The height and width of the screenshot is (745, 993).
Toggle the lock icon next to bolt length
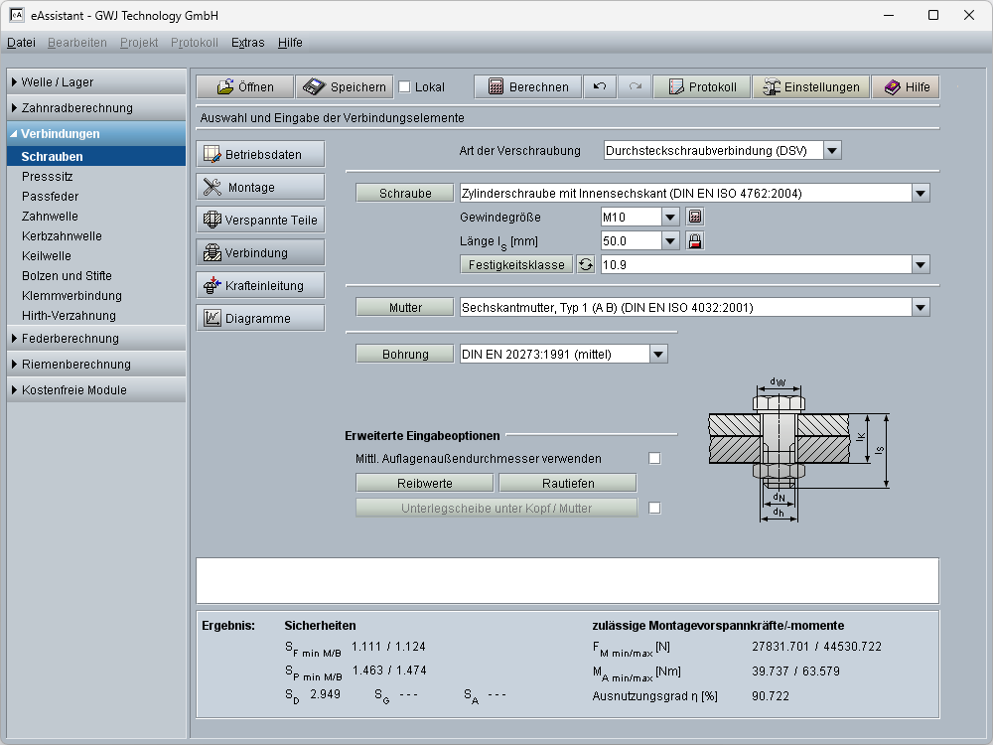(695, 240)
